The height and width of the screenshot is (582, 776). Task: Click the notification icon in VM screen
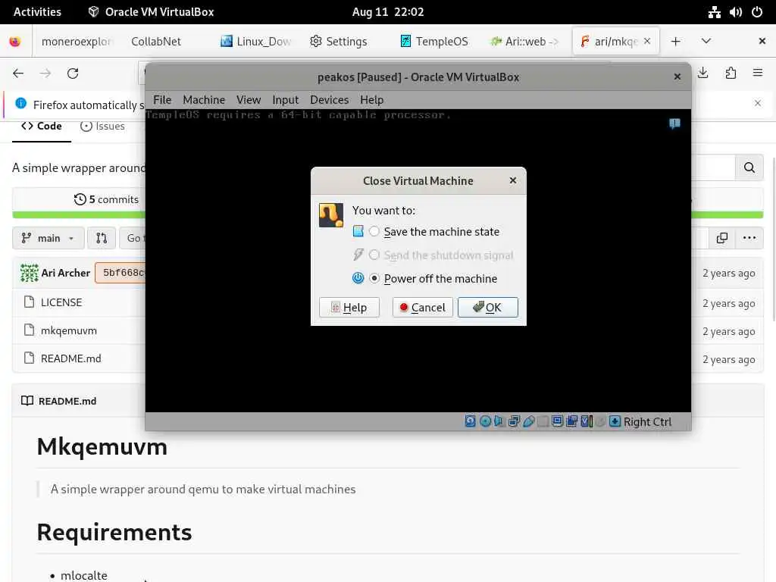(674, 124)
